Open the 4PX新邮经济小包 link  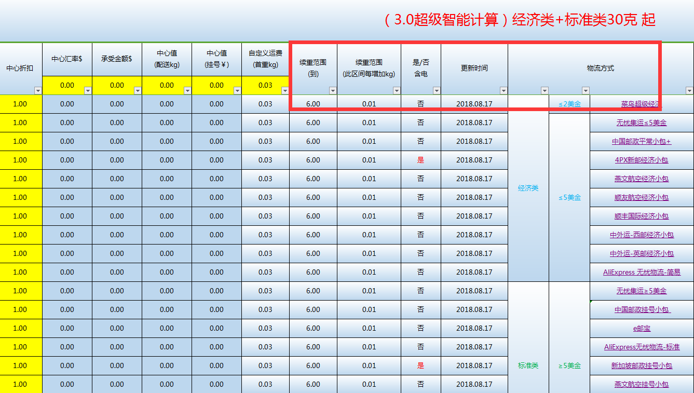tap(642, 160)
